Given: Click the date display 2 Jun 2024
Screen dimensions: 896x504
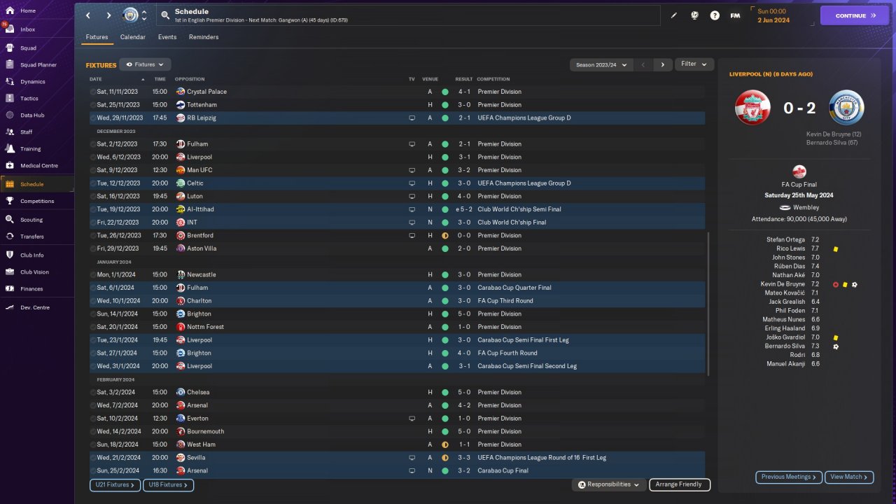Looking at the screenshot, I should [x=773, y=20].
